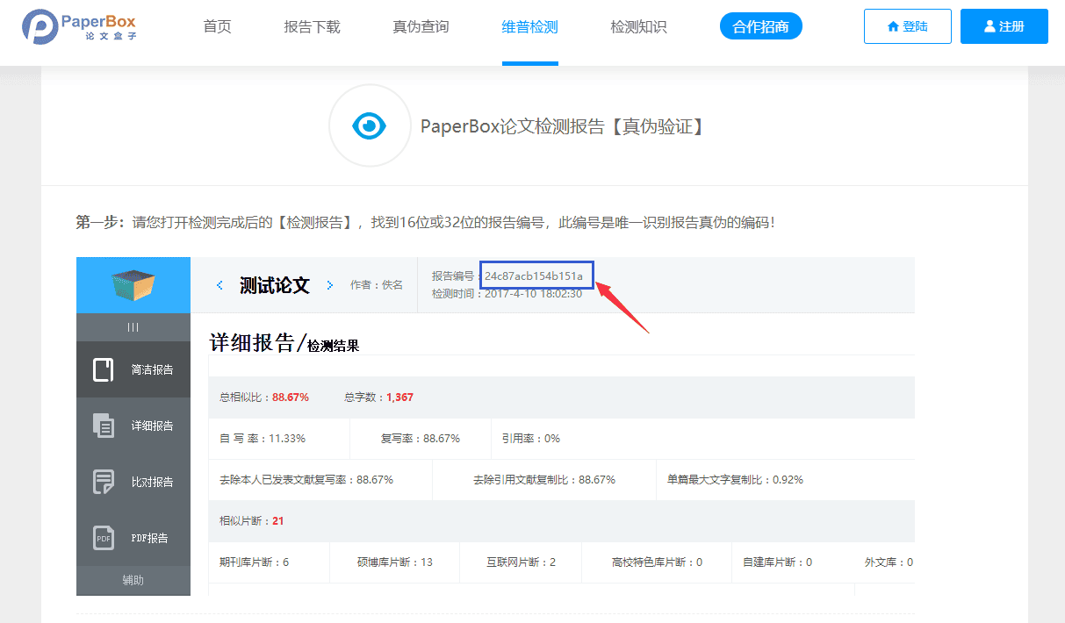Go to 真伪查询 page

click(421, 26)
